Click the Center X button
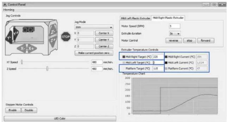The height and width of the screenshot is (122, 227). (x=104, y=33)
